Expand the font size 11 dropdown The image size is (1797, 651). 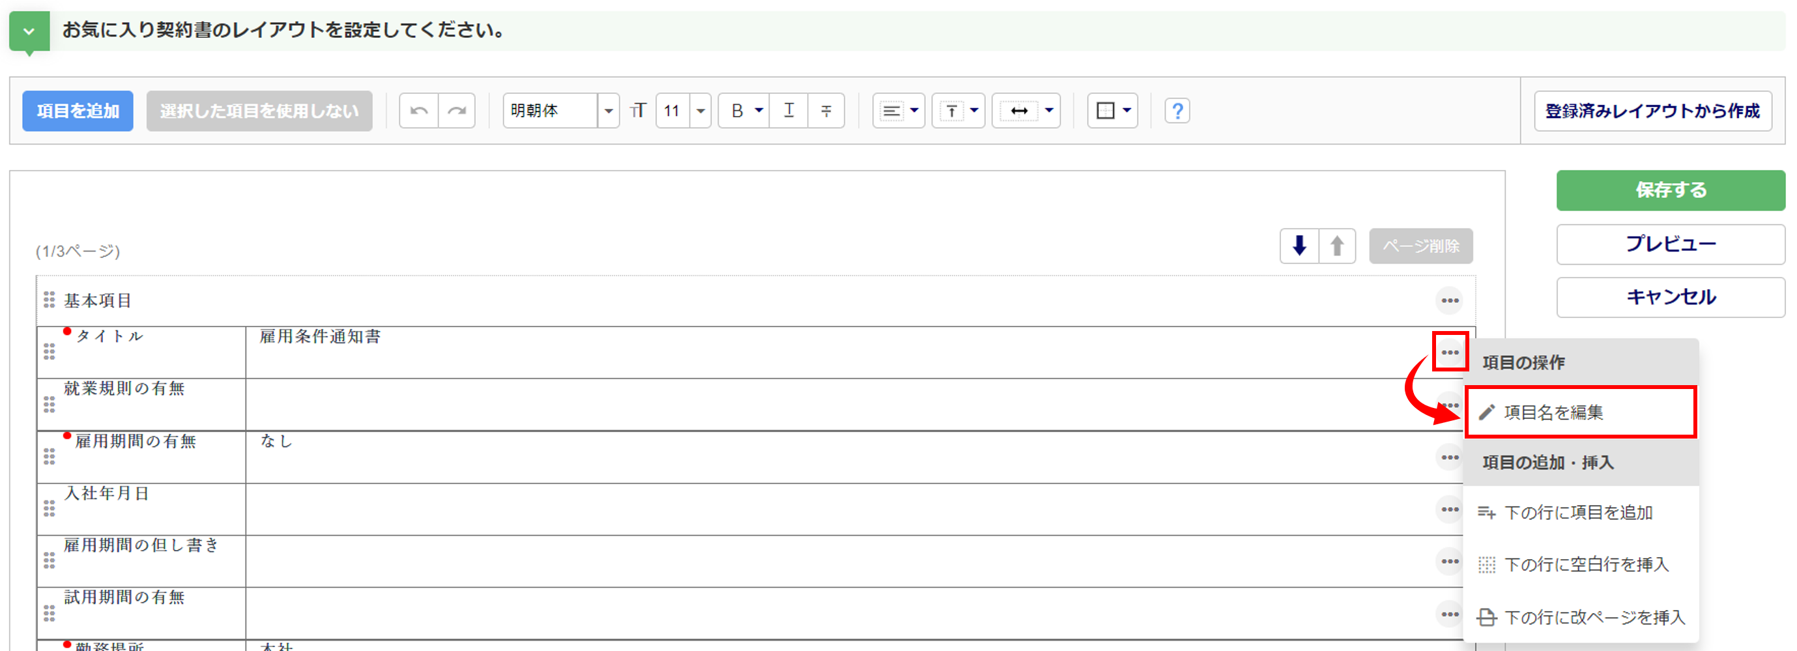pos(700,111)
